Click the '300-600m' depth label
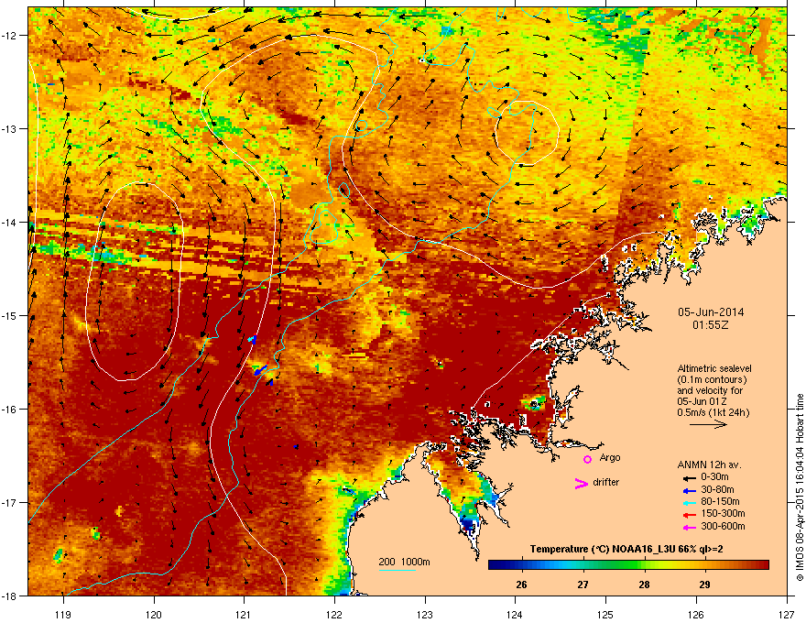 pos(723,527)
